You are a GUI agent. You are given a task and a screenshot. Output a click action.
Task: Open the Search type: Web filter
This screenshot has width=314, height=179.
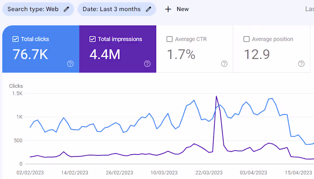[x=33, y=9]
